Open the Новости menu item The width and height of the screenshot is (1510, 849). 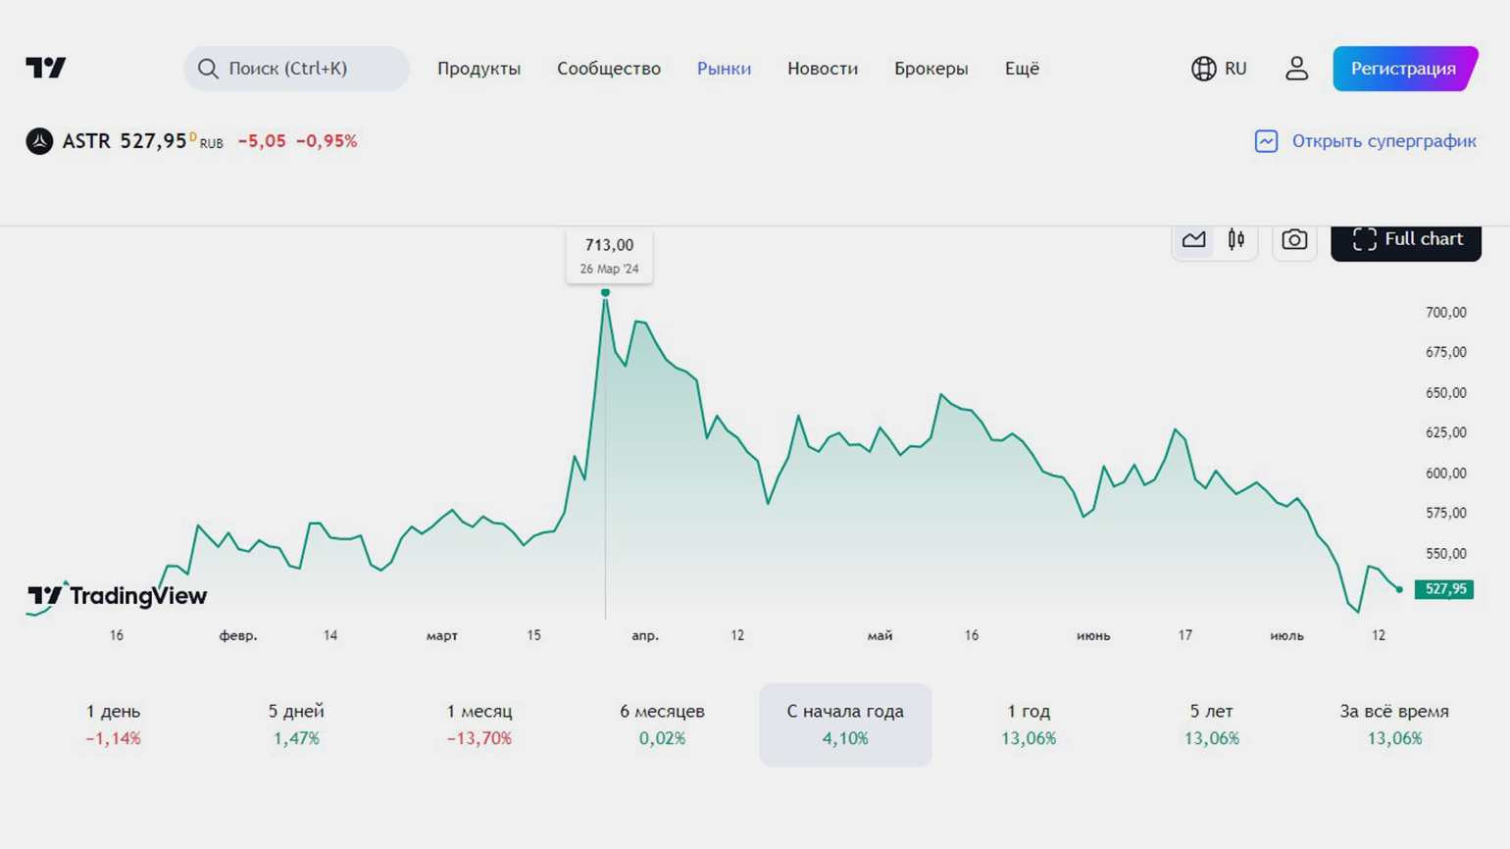point(822,69)
